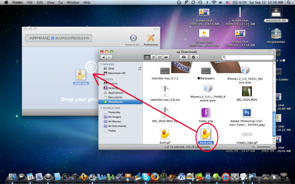Collapse the DEVICES sidebar section

[101, 64]
